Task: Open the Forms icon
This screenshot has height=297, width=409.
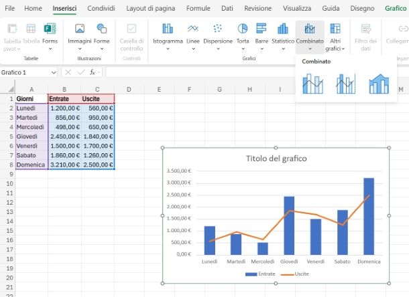Action: pos(50,29)
